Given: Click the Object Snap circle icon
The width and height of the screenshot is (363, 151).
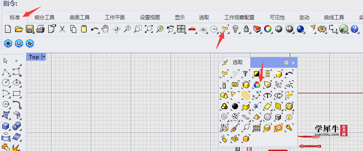Looking at the screenshot, I should (x=214, y=29).
